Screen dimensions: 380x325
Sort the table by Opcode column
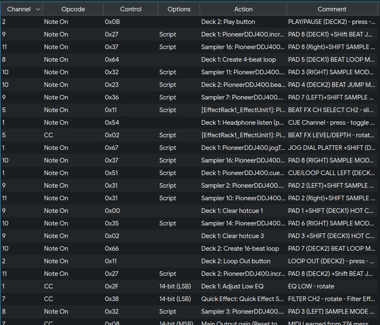[x=73, y=9]
